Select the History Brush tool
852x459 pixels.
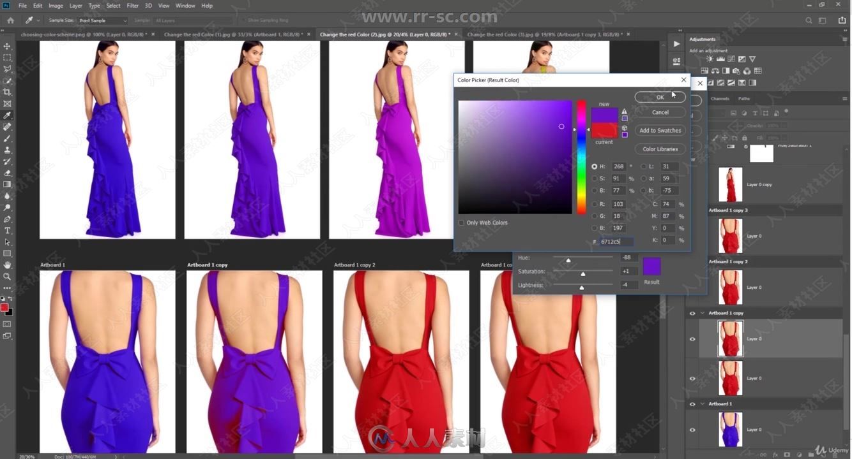[7, 161]
